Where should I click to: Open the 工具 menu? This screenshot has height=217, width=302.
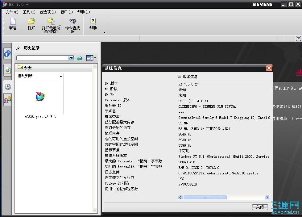pyautogui.click(x=29, y=12)
